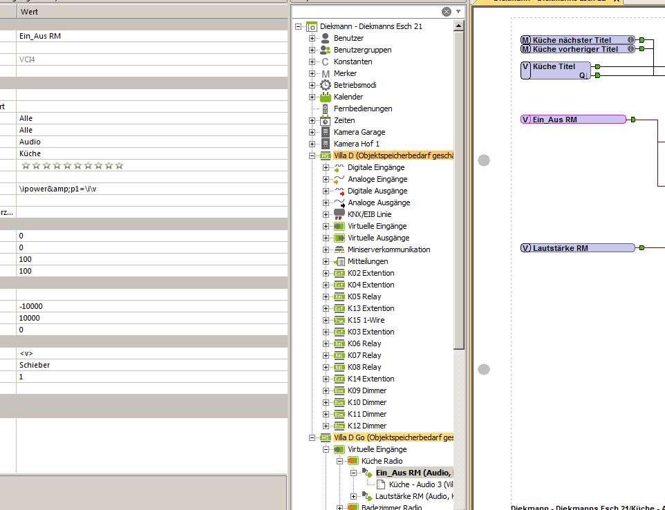This screenshot has height=510, width=665.
Task: Select K13 Extention in tree
Action: tap(371, 309)
